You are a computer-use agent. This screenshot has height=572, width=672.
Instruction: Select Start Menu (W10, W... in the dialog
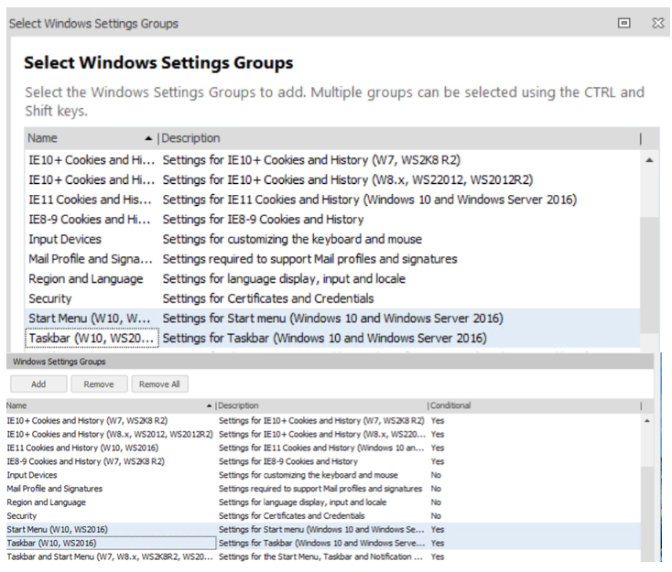(332, 318)
